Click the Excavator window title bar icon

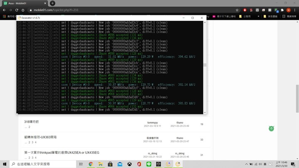[19, 18]
